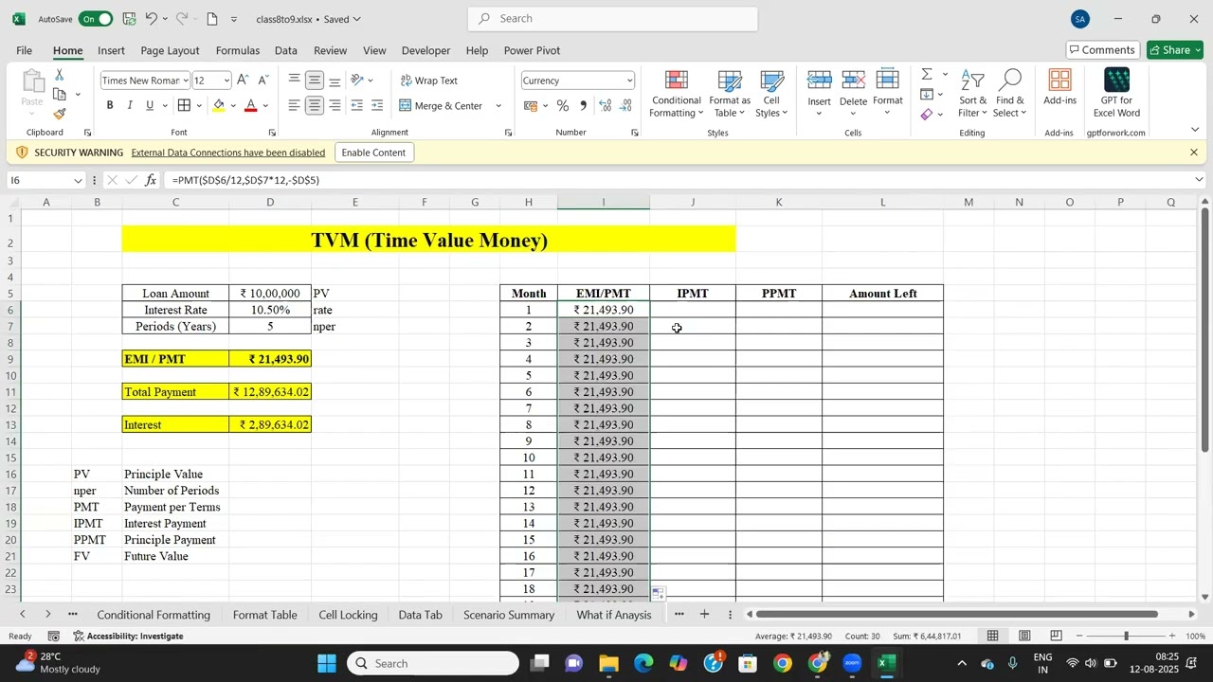Viewport: 1213px width, 682px height.
Task: Open the Comments button
Action: 1103,50
